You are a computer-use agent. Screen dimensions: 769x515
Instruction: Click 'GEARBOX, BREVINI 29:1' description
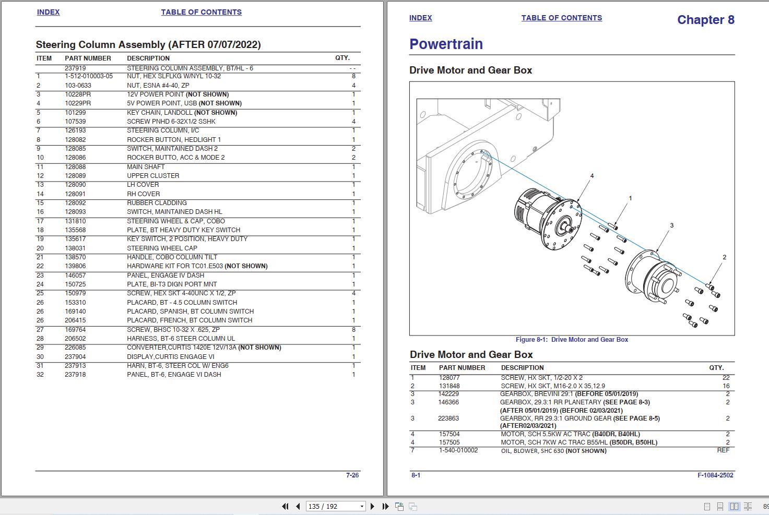tap(537, 394)
